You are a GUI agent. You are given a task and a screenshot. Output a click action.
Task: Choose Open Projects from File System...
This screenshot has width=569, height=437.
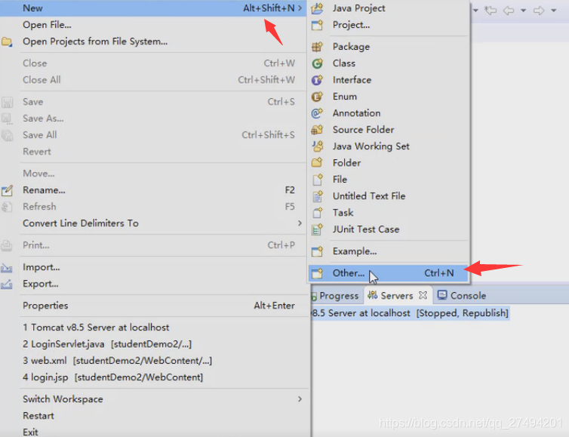pos(153,42)
